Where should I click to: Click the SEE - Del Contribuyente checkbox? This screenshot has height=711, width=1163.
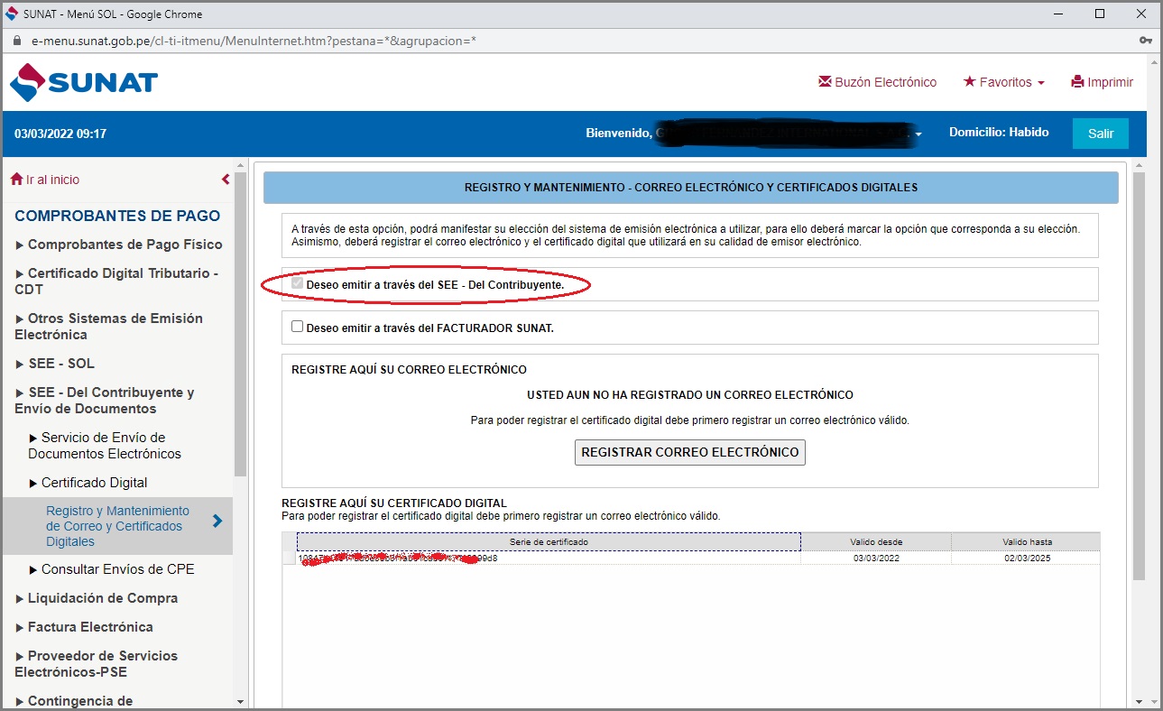pyautogui.click(x=297, y=283)
